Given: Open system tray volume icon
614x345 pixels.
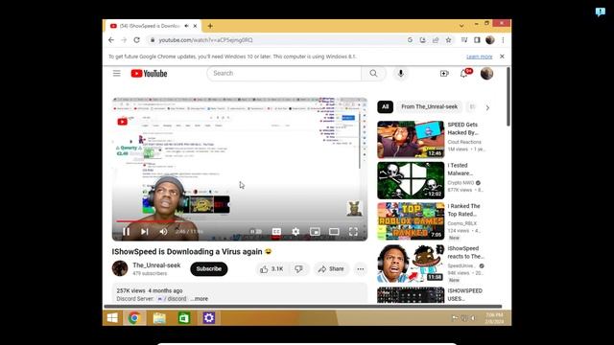Looking at the screenshot, I should click(473, 318).
